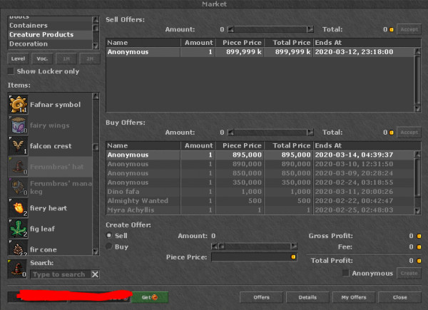Image resolution: width=428 pixels, height=310 pixels.
Task: Click Buy Offers table scroll up arrow
Action: 417,155
